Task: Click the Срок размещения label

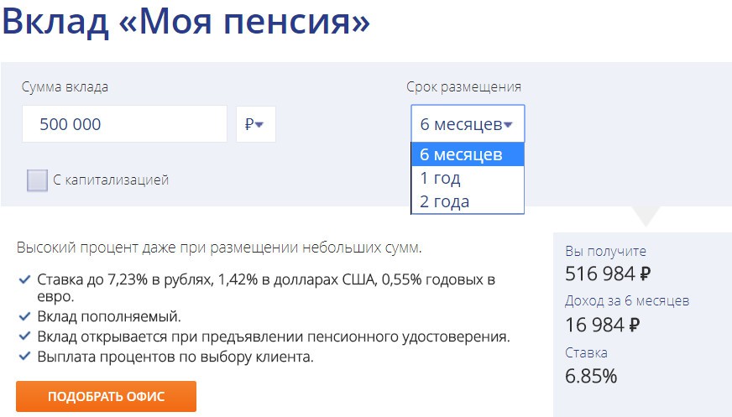Action: tap(463, 86)
